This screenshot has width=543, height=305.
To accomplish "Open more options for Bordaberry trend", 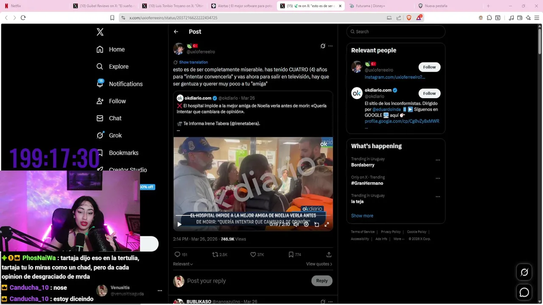I will 438,160.
